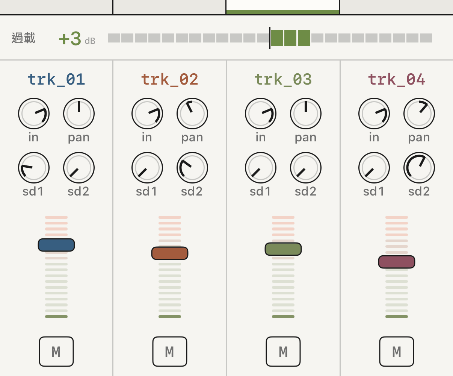Select the trk_02 track name

(170, 79)
